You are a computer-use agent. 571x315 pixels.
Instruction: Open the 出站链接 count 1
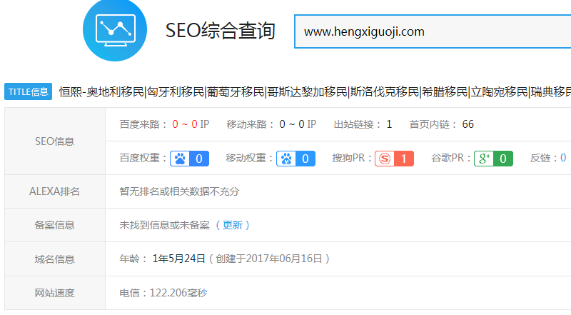(389, 124)
